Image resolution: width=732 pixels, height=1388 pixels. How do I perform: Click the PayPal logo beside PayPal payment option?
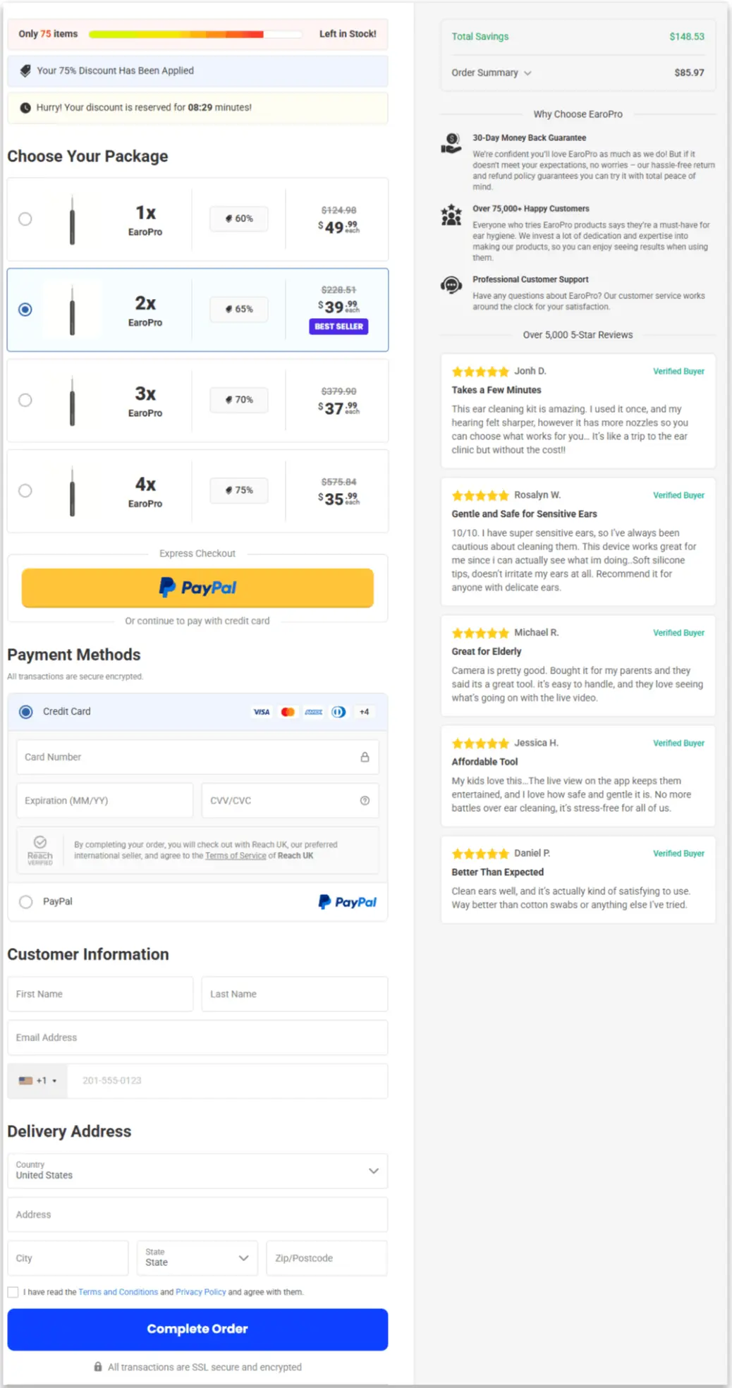click(347, 901)
